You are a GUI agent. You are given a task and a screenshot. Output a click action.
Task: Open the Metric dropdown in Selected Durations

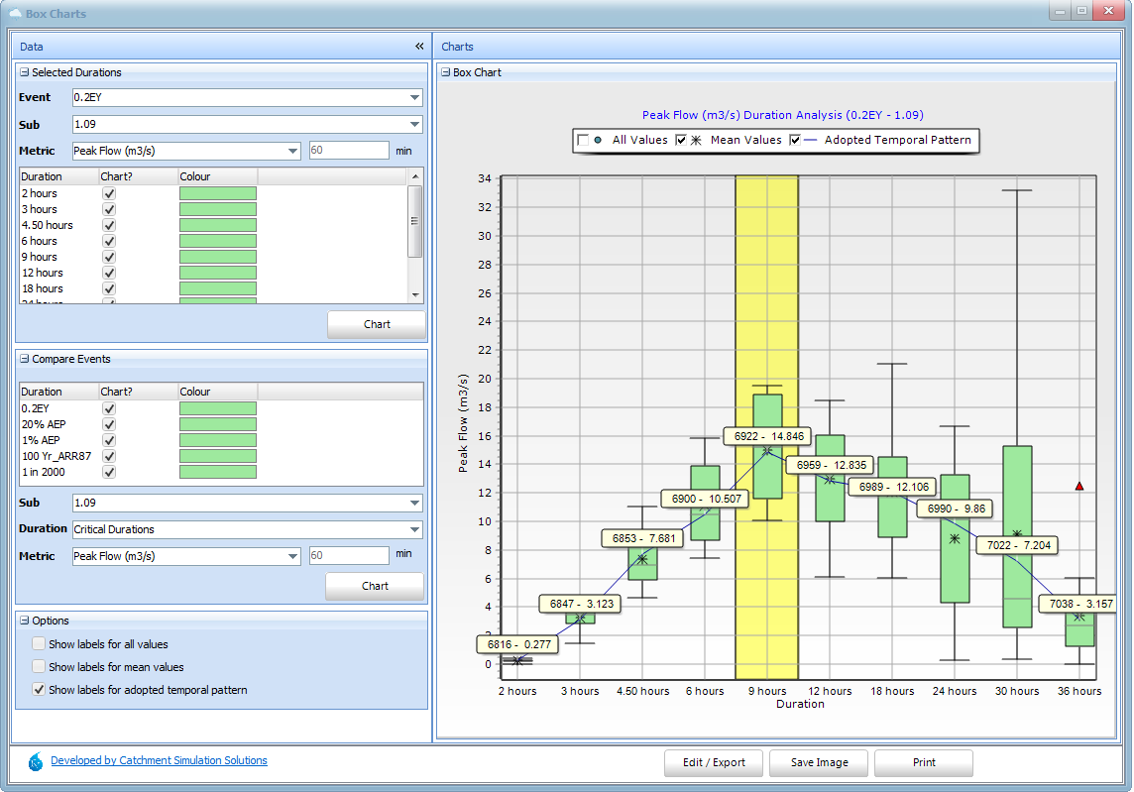292,151
